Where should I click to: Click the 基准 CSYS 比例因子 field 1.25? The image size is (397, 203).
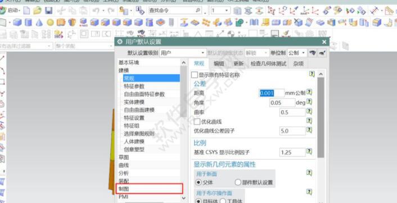click(x=292, y=152)
